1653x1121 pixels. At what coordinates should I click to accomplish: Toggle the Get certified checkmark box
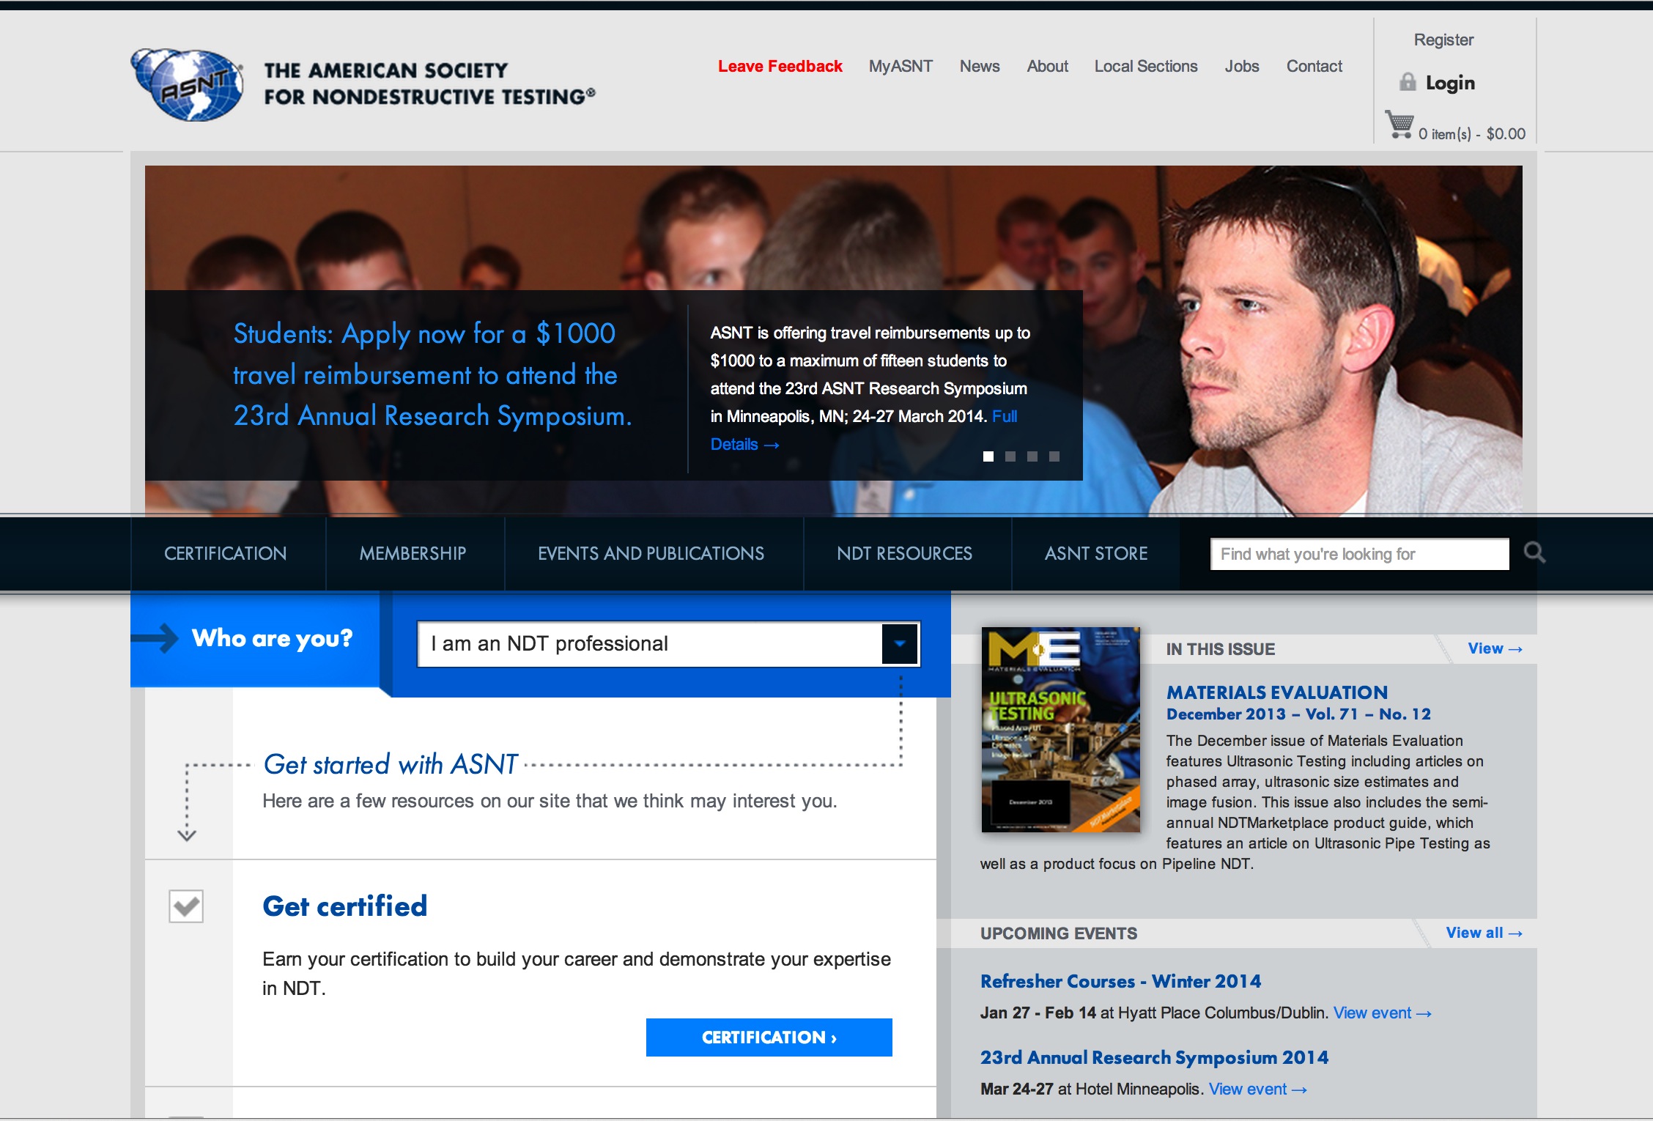point(186,907)
